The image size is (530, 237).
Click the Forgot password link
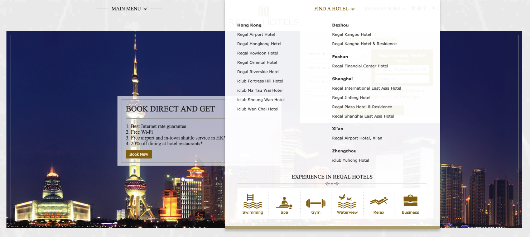point(387,91)
